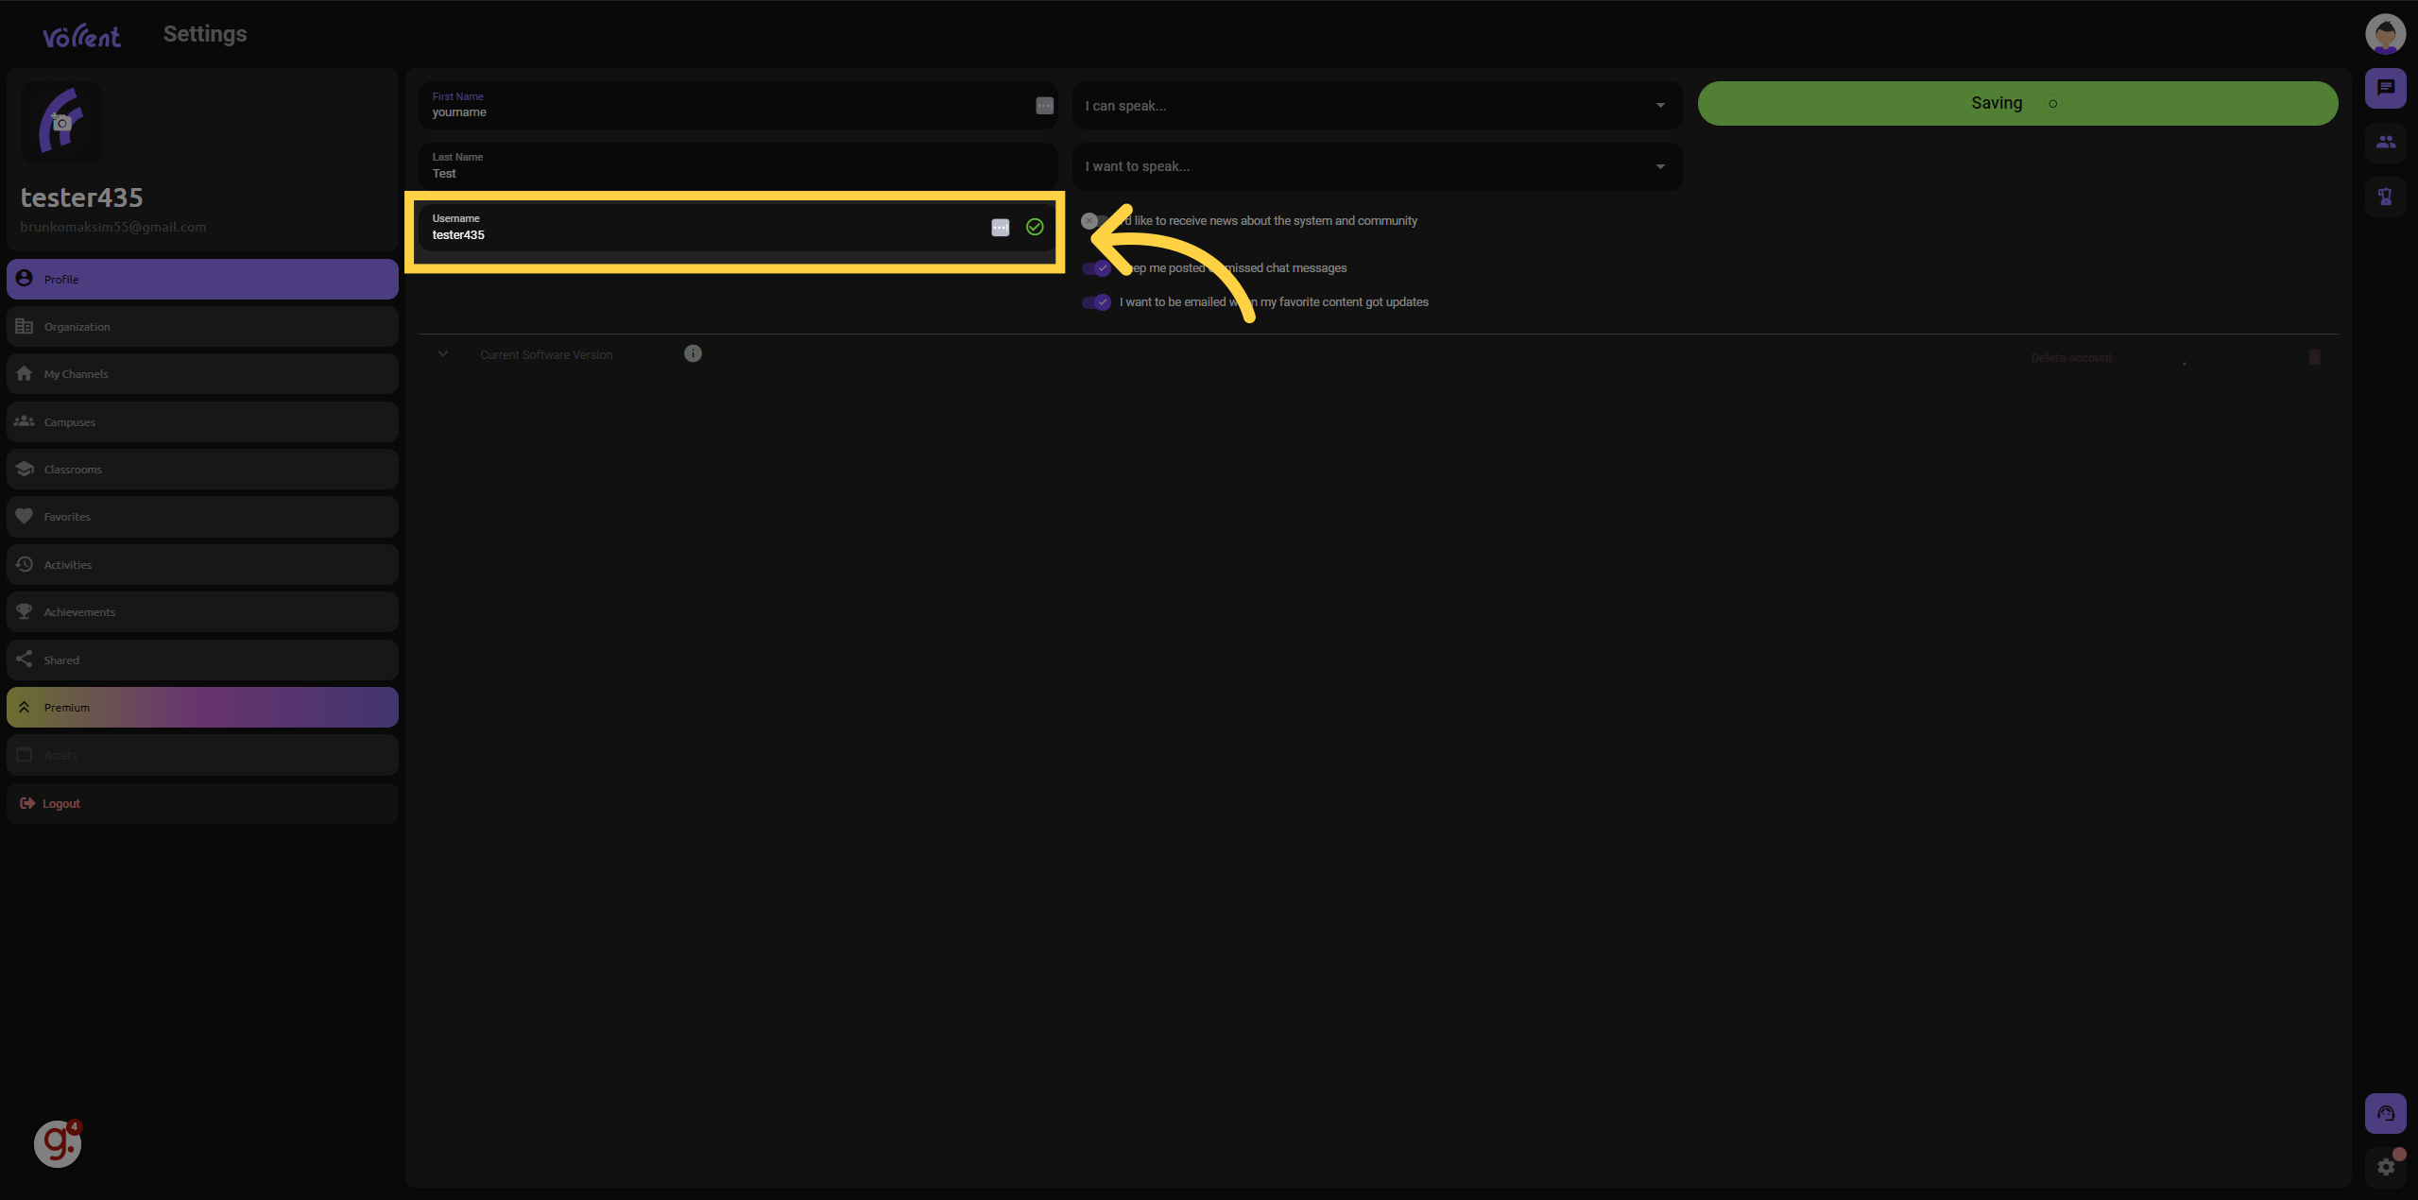Open the Shared settings section
The image size is (2418, 1200).
coord(202,660)
